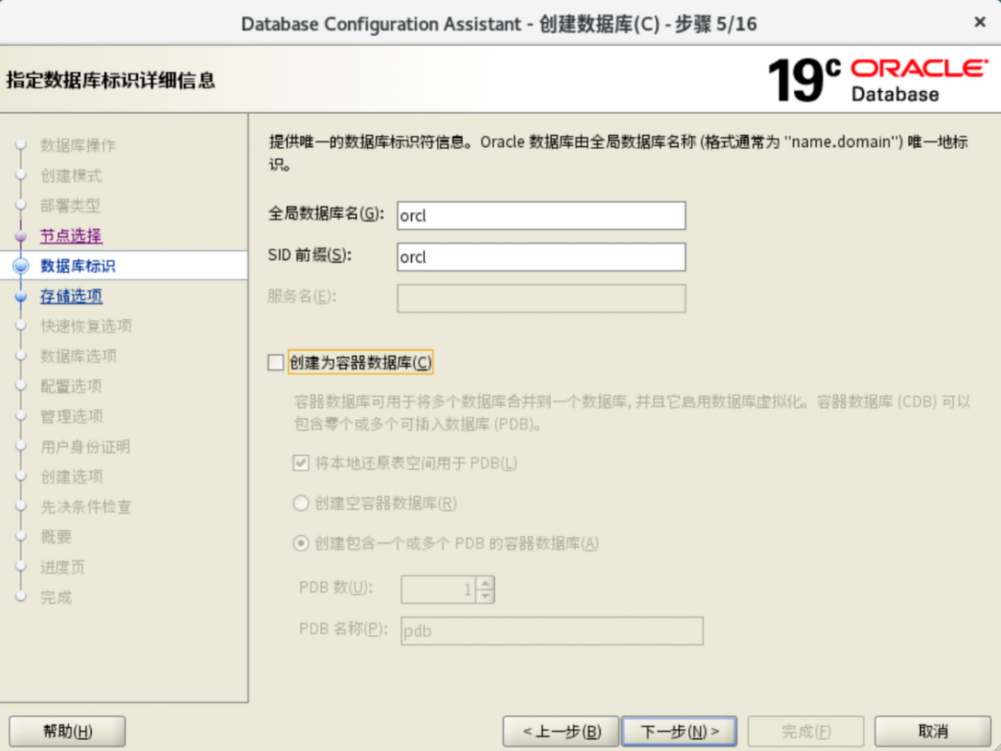Viewport: 1001px width, 751px height.
Task: Increase PDB 数 with up arrow
Action: pos(486,583)
